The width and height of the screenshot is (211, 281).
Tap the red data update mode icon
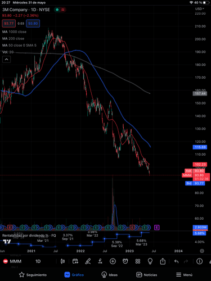pos(63,10)
